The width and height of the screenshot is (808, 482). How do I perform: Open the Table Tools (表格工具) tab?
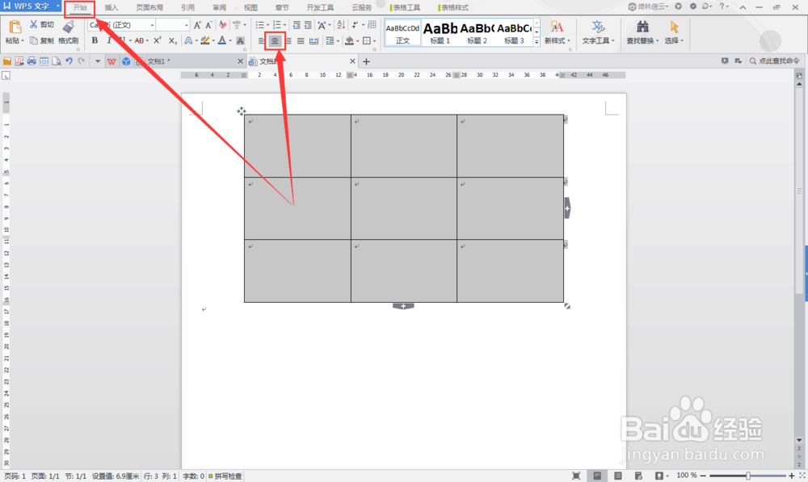coord(406,8)
